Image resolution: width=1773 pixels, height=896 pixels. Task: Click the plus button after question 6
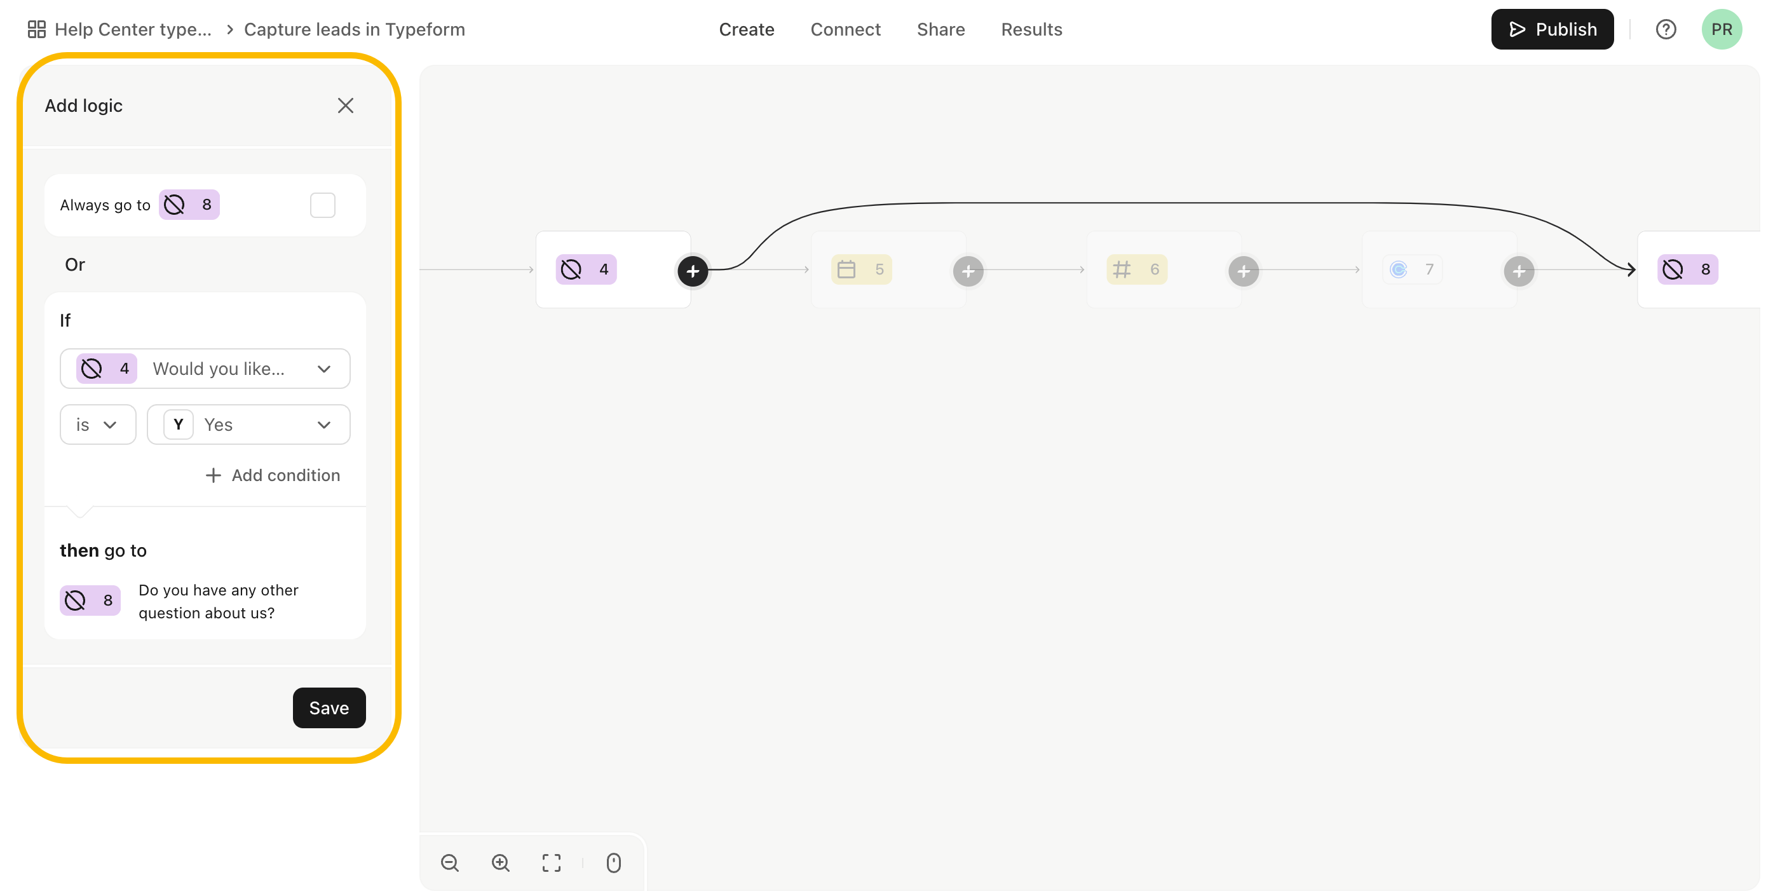tap(1243, 271)
